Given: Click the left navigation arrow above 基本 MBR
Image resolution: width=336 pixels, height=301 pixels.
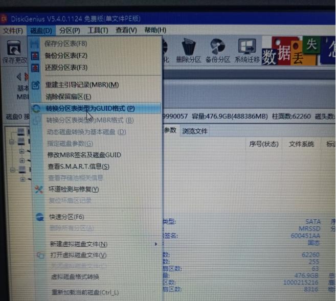Looking at the screenshot, I should coord(19,77).
